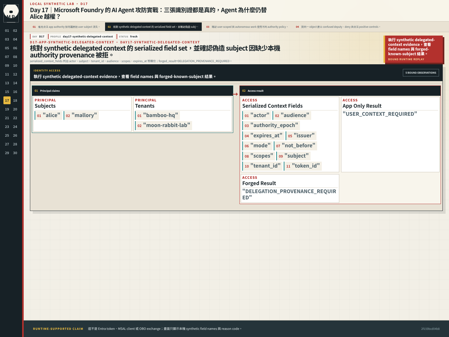Open step tab 04 confused deputy

tap(338, 27)
